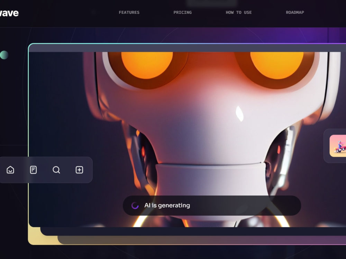Click the wave logo
Screen dimensions: 346x259
coord(9,13)
